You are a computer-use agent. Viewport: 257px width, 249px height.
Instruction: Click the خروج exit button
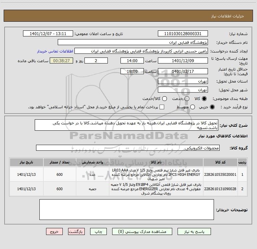[54, 232]
